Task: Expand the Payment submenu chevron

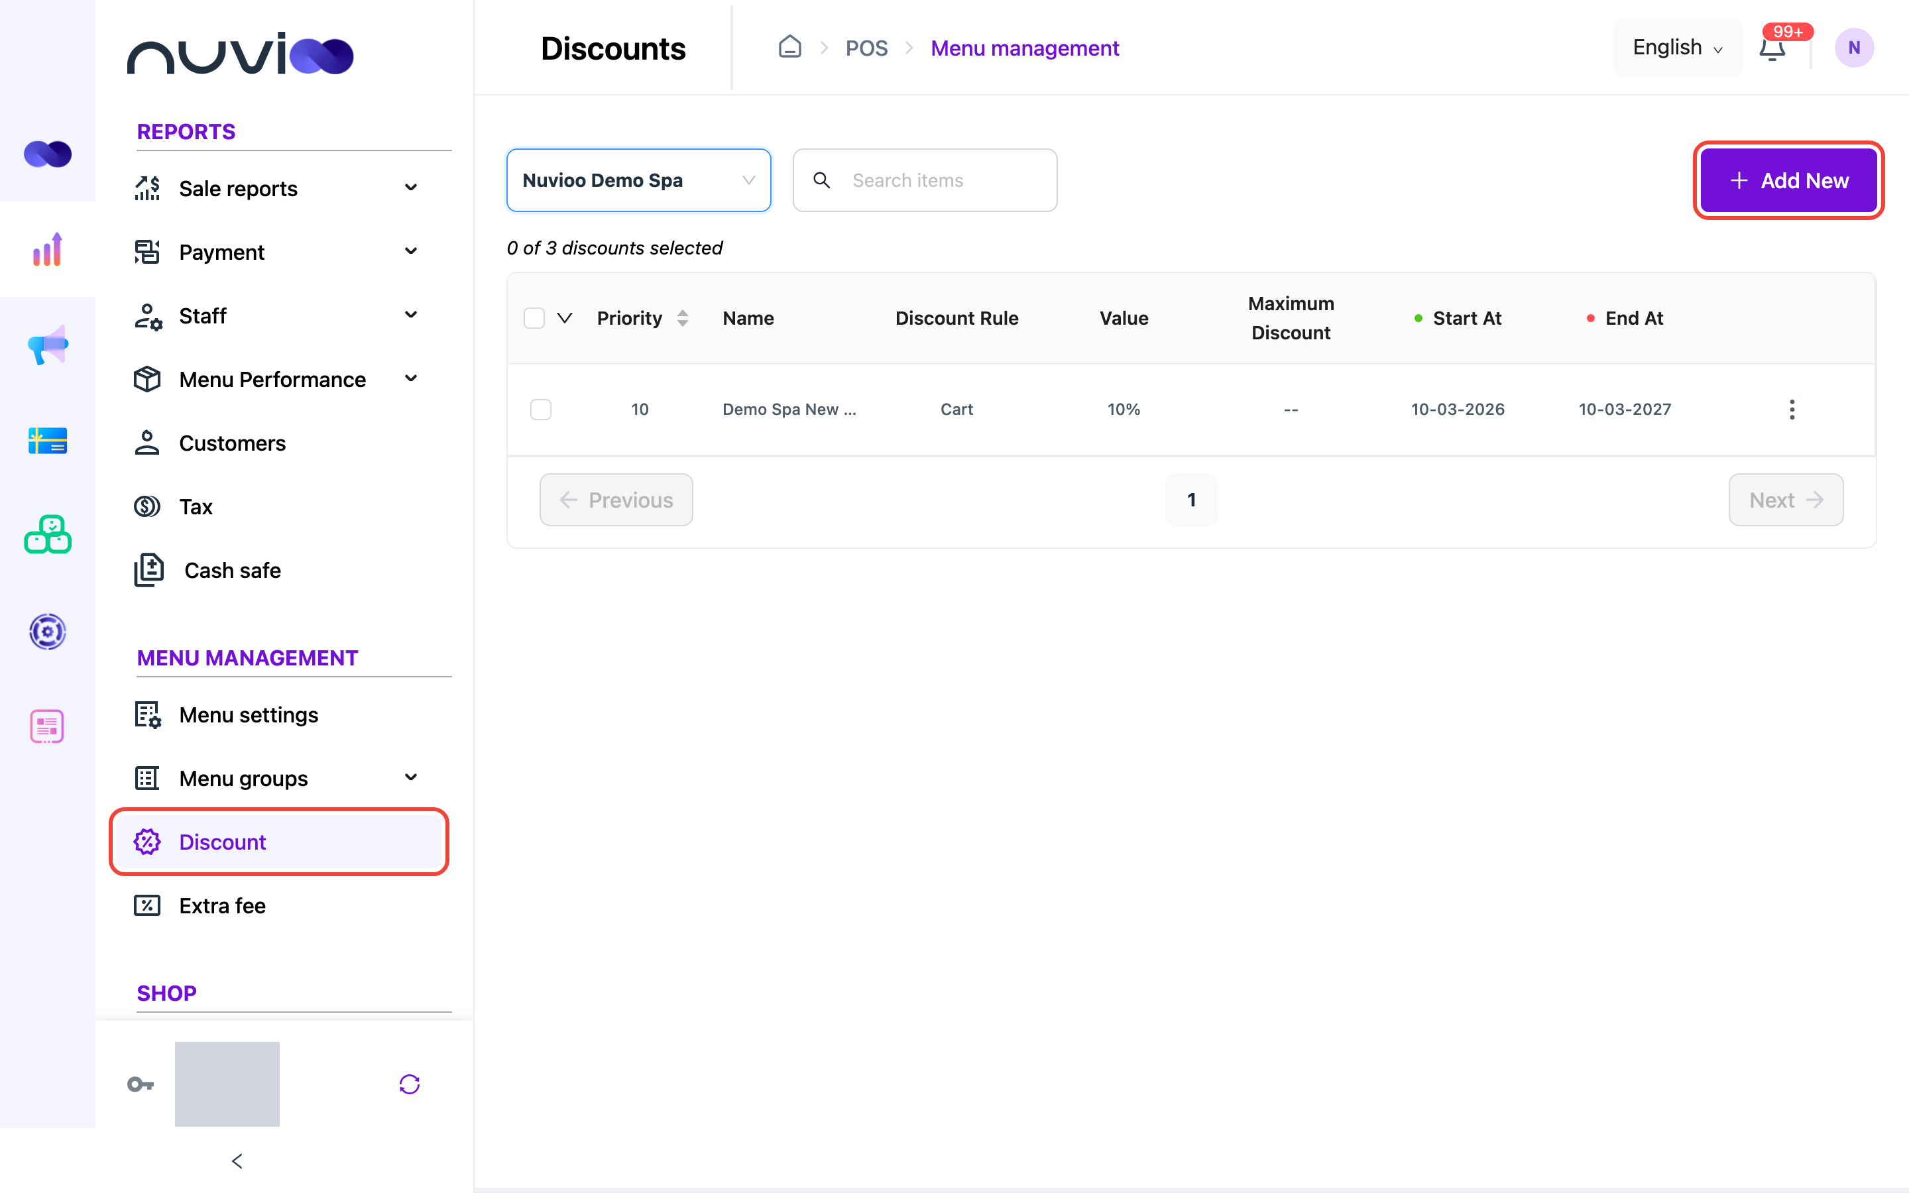Action: click(411, 252)
